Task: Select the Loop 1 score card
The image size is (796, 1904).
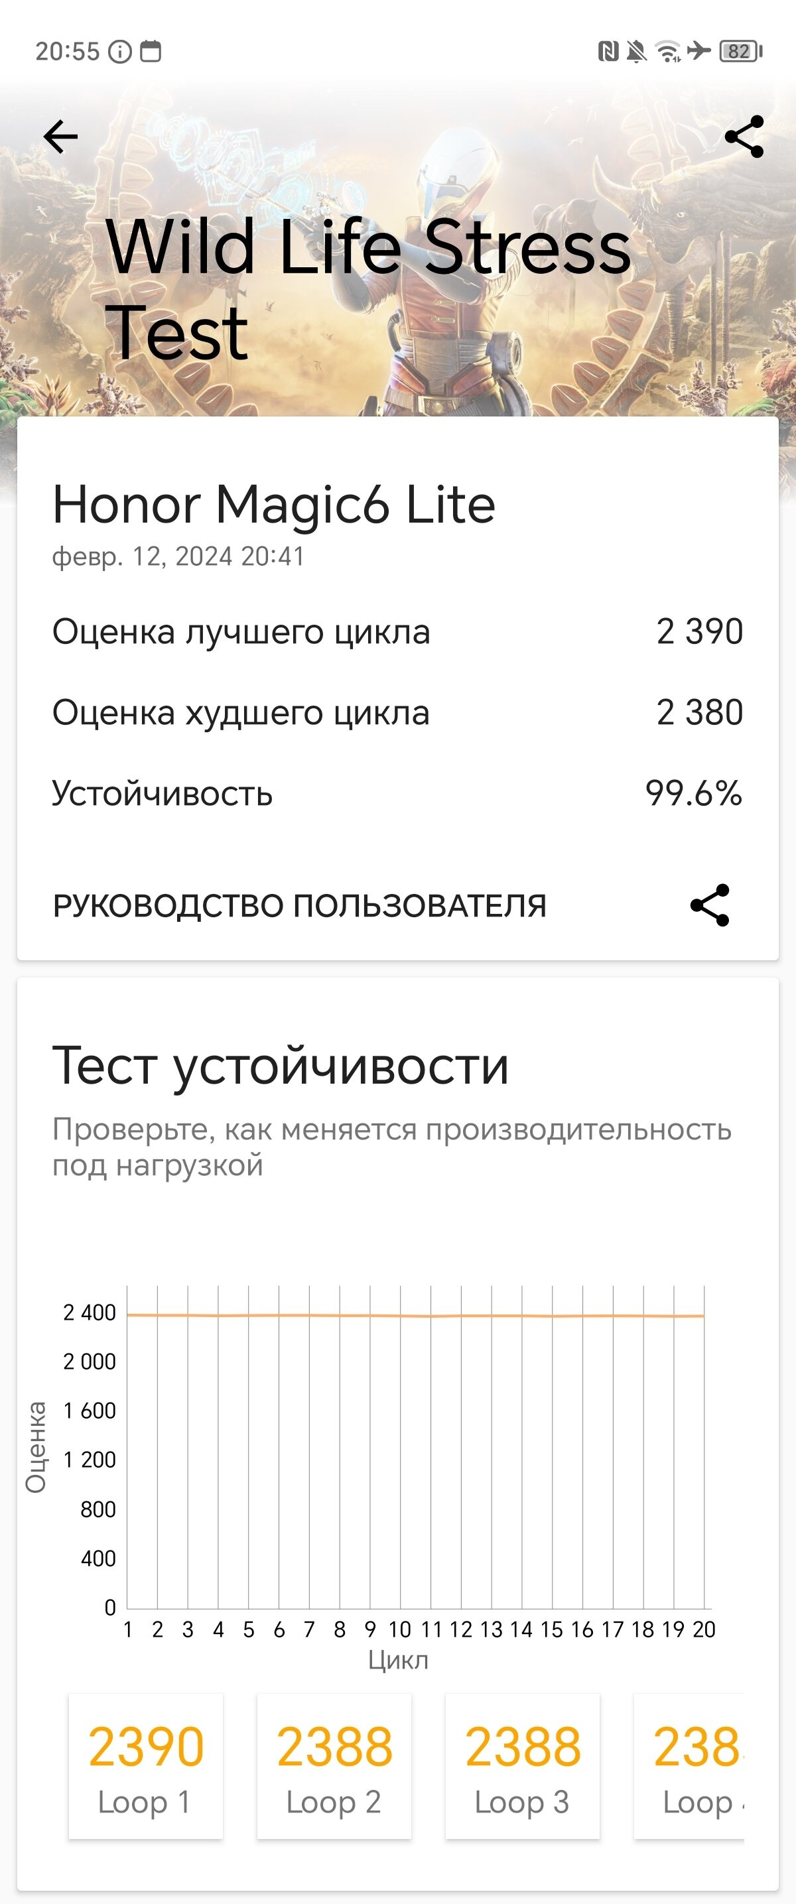Action: coord(145,1766)
